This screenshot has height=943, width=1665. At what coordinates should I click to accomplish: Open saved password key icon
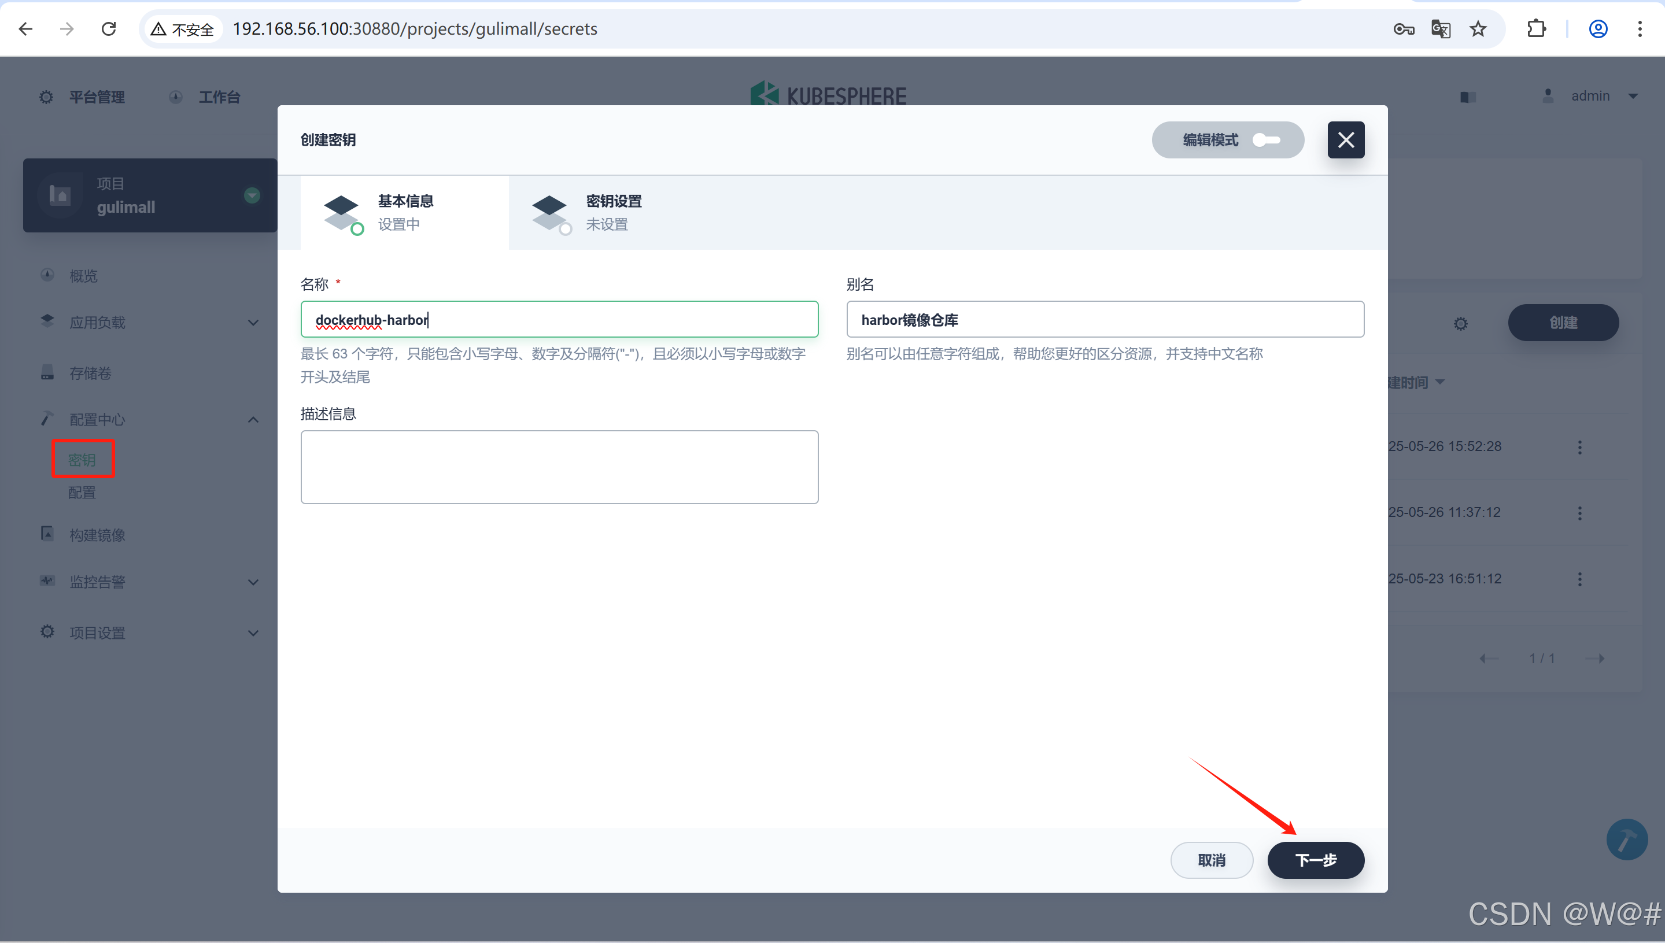[x=1403, y=29]
